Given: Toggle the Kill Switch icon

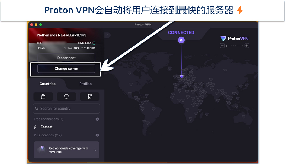Looking at the screenshot, I should click(x=90, y=96).
